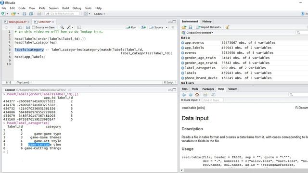The height and width of the screenshot is (173, 308).
Task: Enable the Source on Save checkbox
Action: point(33,27)
